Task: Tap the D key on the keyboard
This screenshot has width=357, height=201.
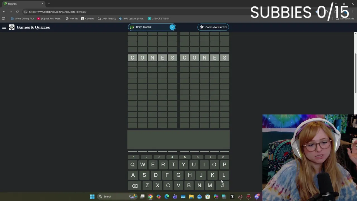Action: point(156,175)
